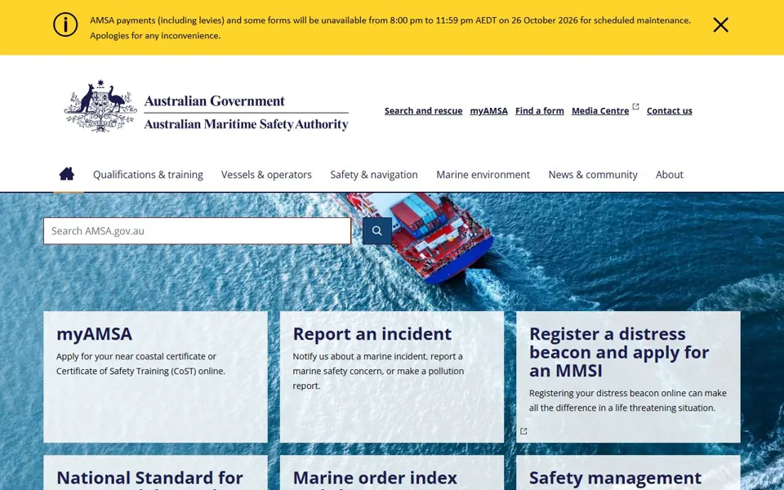The height and width of the screenshot is (490, 784).
Task: Dismiss the yellow maintenance alert banner
Action: point(720,25)
